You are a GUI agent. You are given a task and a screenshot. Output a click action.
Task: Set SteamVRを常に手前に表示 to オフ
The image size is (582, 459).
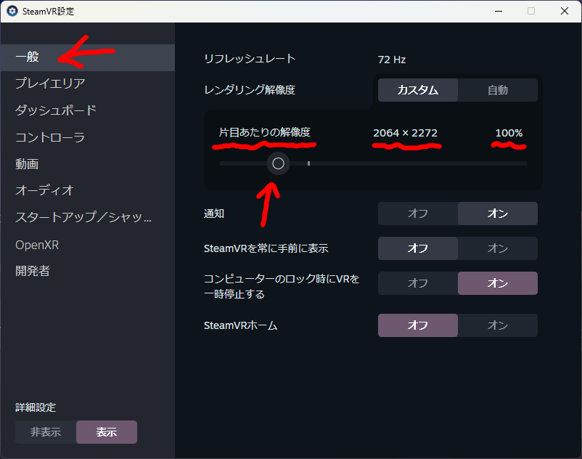point(417,248)
